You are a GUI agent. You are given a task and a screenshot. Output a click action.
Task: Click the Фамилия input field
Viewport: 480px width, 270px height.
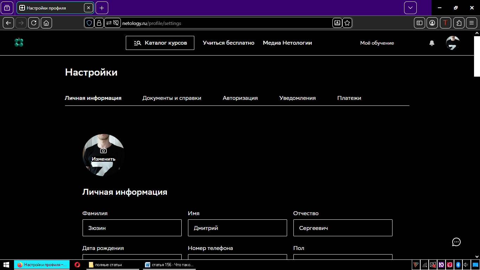pyautogui.click(x=132, y=228)
